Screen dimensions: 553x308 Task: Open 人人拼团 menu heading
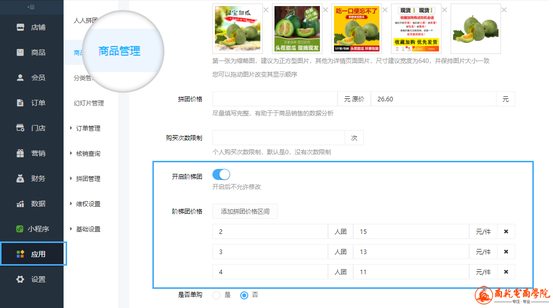pyautogui.click(x=85, y=21)
